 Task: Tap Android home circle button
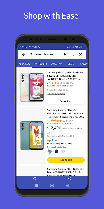(52, 185)
